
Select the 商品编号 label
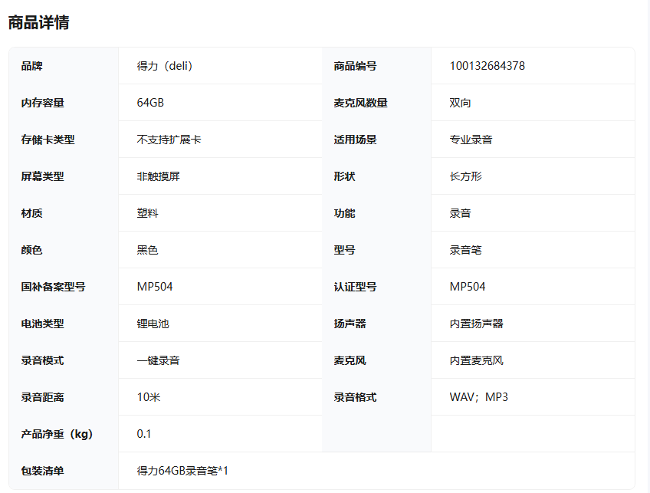coord(355,66)
